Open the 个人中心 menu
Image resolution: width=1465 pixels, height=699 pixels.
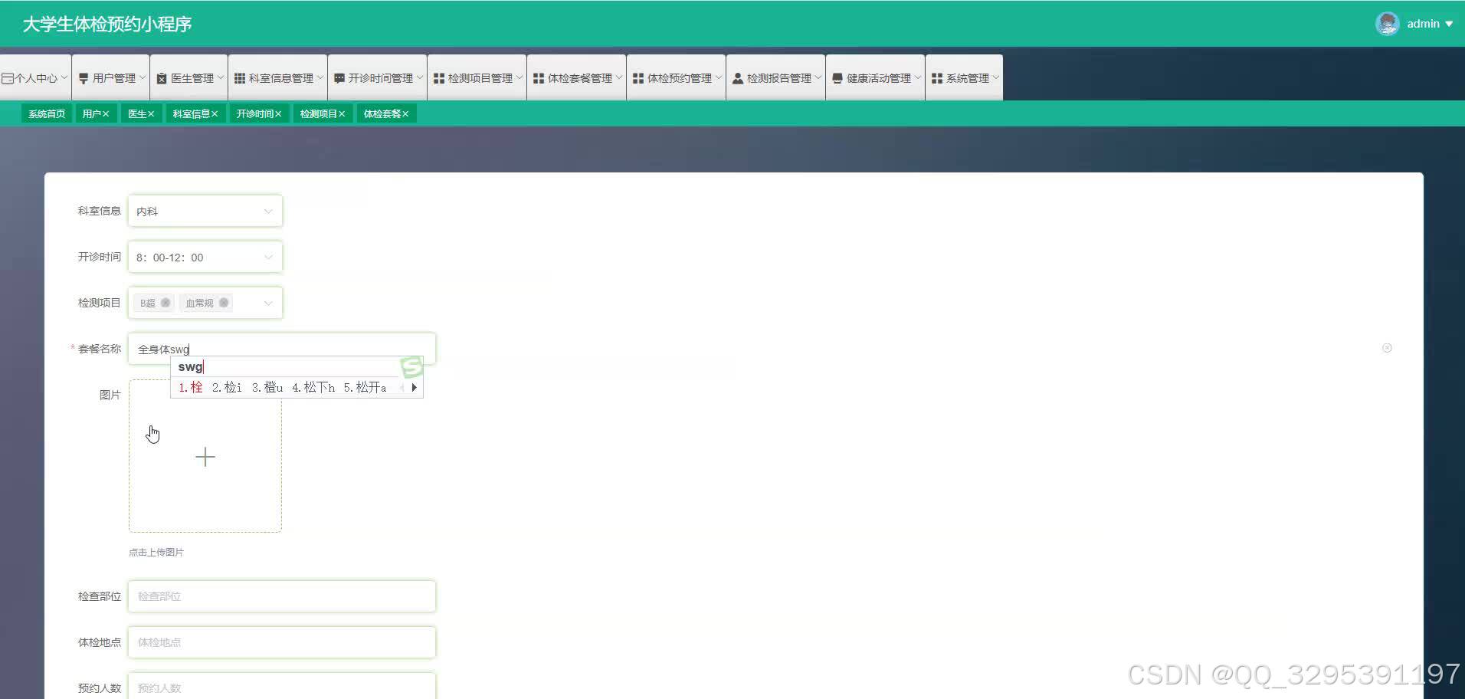(x=35, y=77)
